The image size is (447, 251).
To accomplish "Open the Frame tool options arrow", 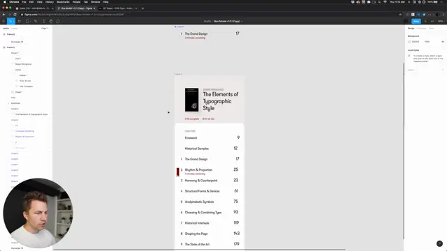I will (22, 22).
